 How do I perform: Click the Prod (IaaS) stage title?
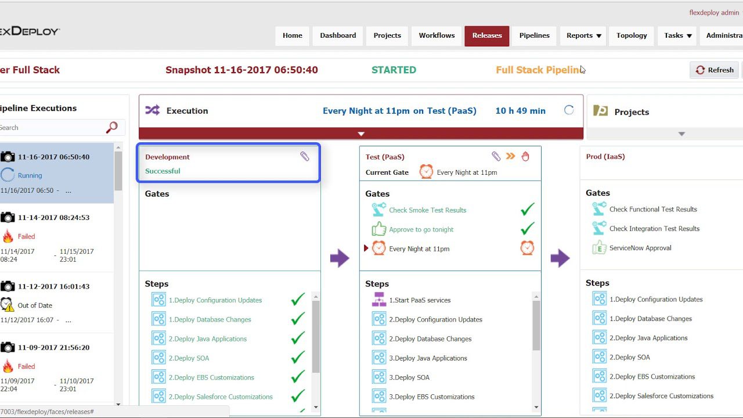605,156
